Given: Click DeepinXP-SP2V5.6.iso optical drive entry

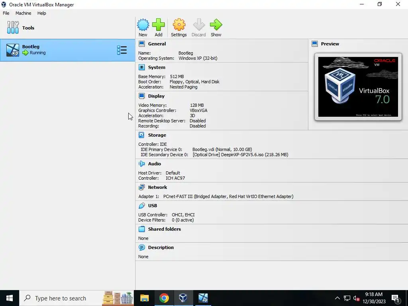Looking at the screenshot, I should pos(240,155).
